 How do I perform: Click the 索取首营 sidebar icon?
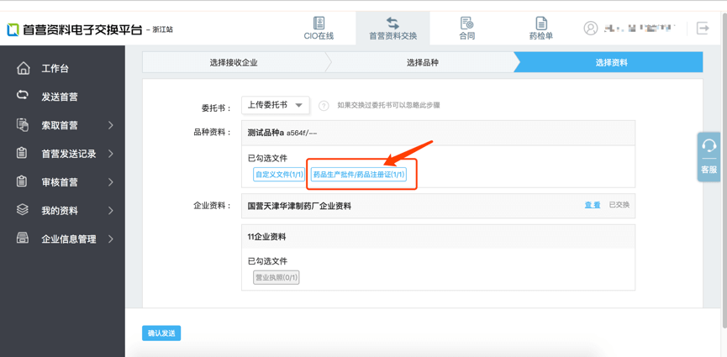pyautogui.click(x=22, y=125)
